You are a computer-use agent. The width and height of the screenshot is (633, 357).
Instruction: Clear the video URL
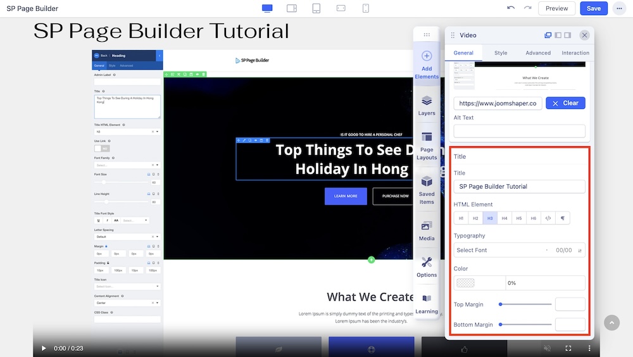point(565,103)
